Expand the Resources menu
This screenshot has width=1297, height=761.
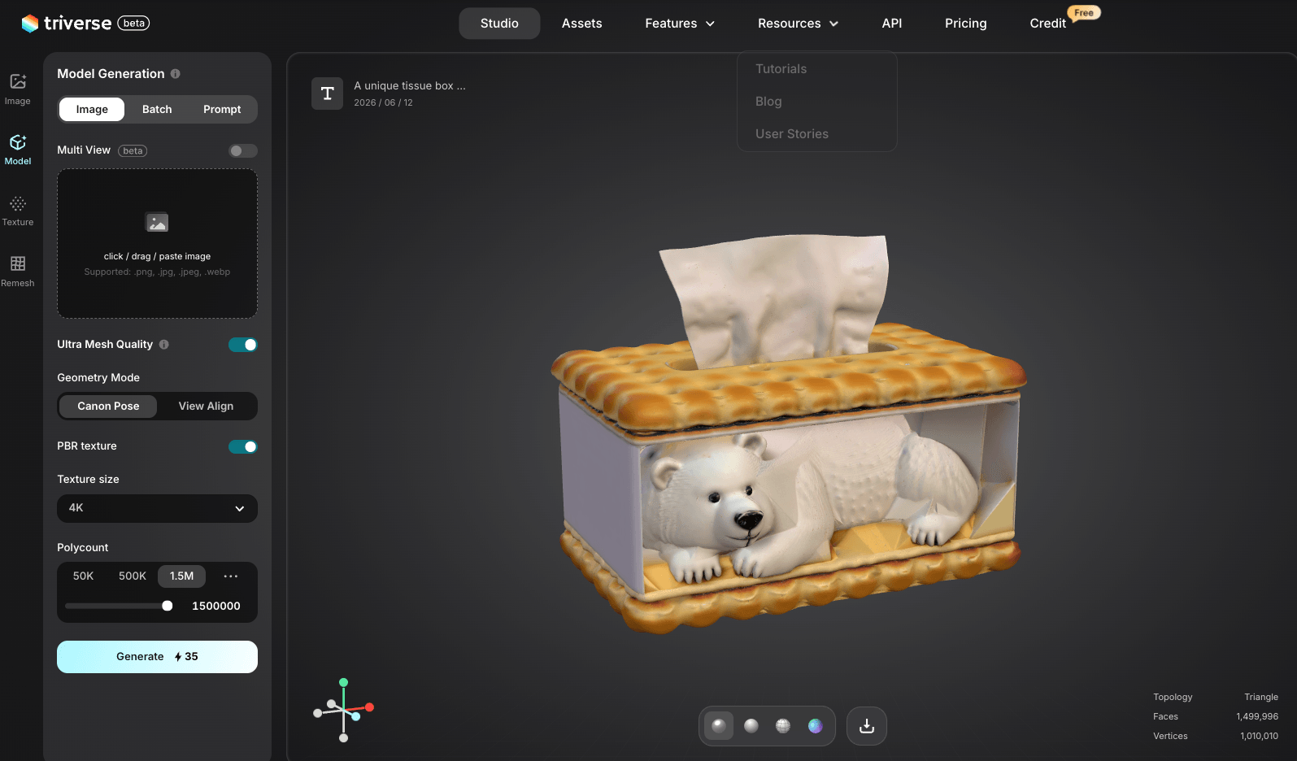coord(798,24)
